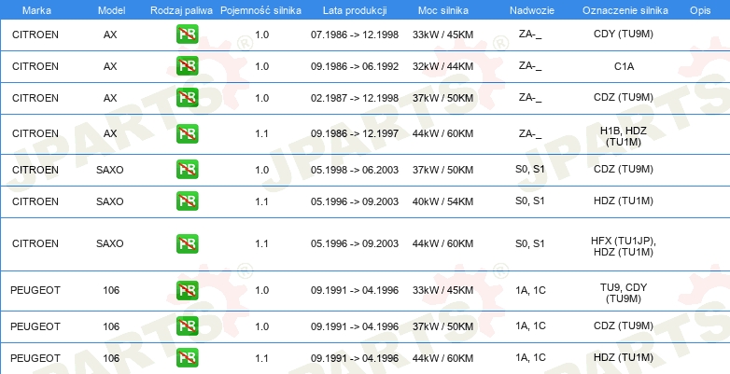Click the PEUGEOT cell in the TU9, CDY row
The width and height of the screenshot is (730, 374).
pyautogui.click(x=35, y=290)
